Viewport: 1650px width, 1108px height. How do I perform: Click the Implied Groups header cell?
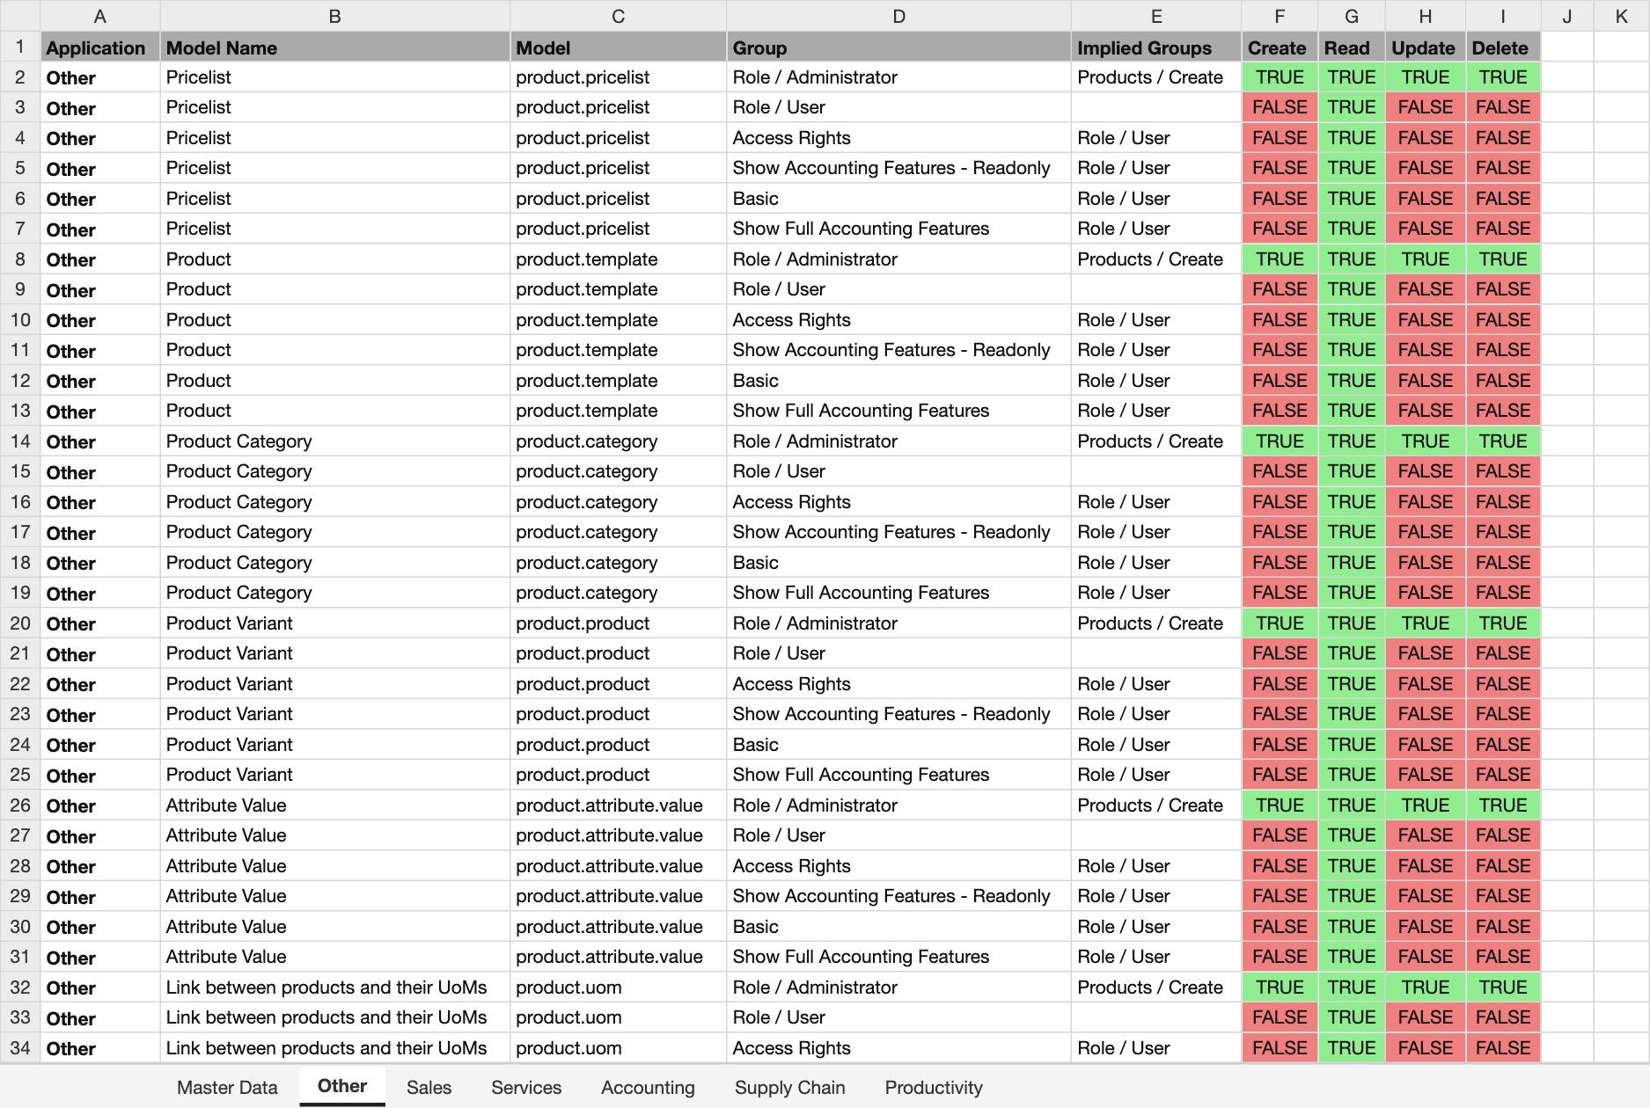[1156, 47]
